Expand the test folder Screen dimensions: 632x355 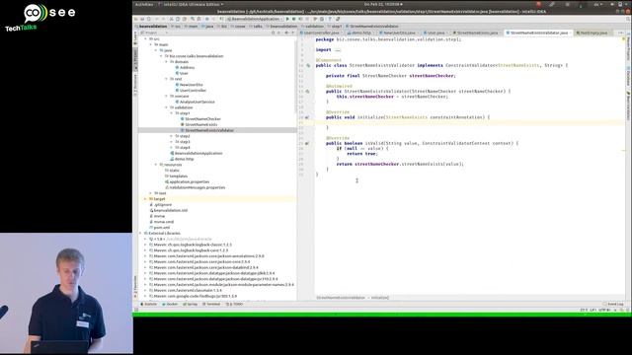tap(151, 193)
